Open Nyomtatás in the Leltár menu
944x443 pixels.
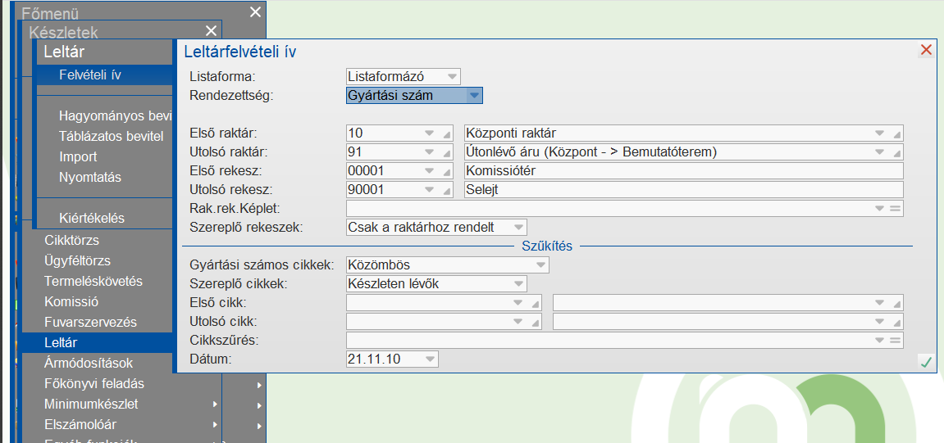tap(90, 177)
